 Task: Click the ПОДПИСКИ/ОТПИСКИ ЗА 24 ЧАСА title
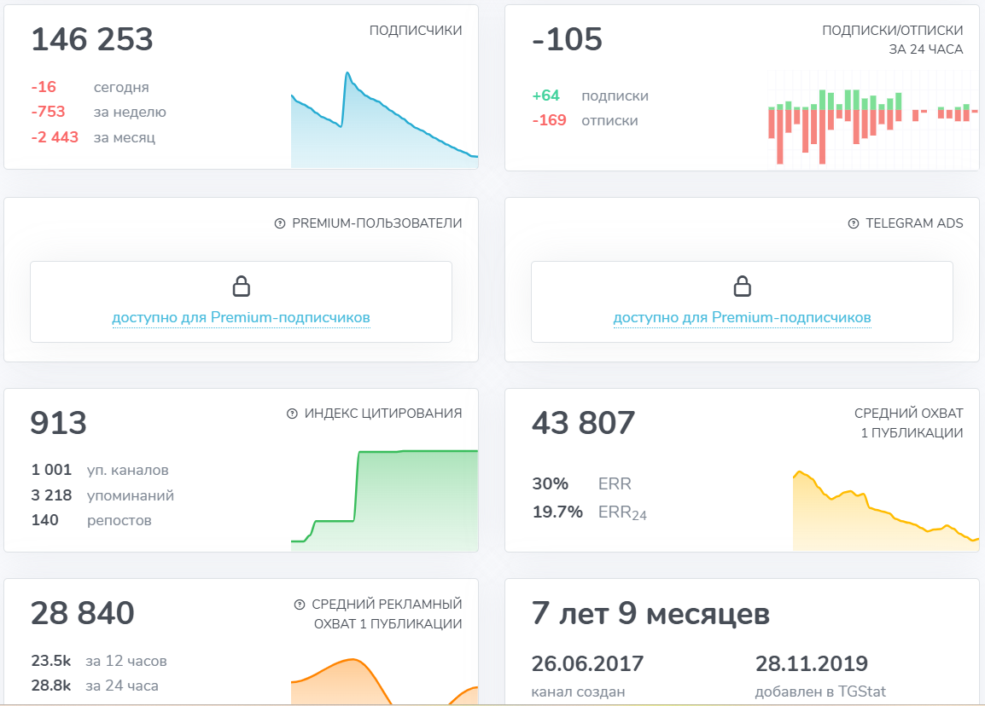pyautogui.click(x=893, y=39)
